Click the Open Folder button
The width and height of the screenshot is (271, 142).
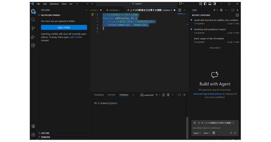(x=64, y=27)
